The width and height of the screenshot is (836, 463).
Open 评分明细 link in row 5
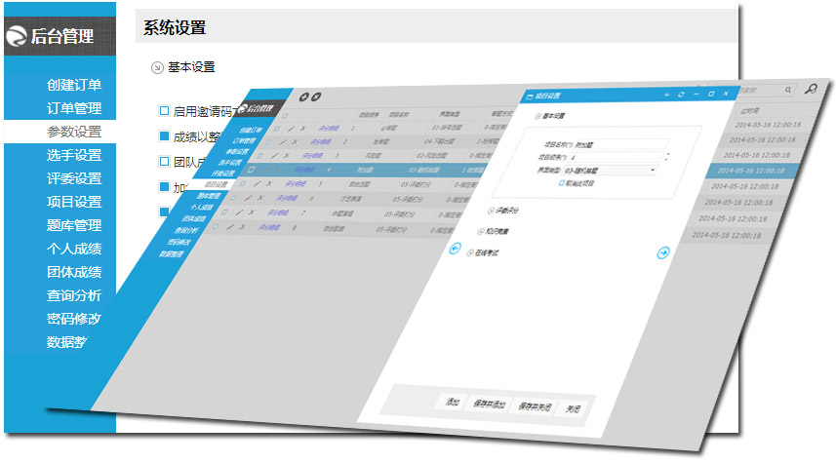tap(295, 184)
